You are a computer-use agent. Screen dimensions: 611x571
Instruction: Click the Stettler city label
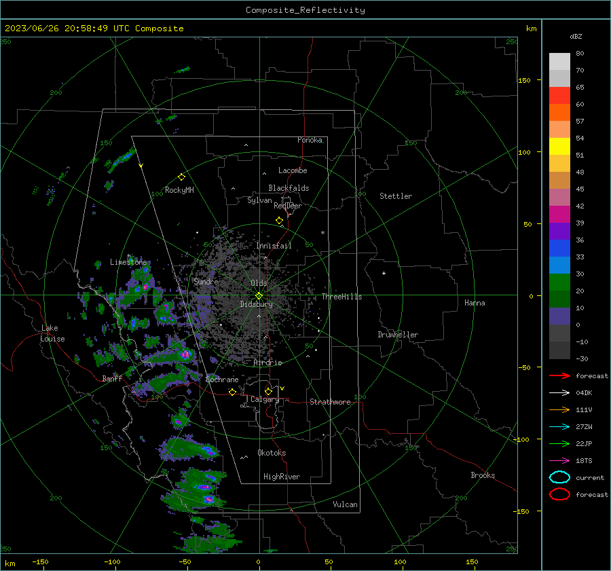pyautogui.click(x=396, y=196)
